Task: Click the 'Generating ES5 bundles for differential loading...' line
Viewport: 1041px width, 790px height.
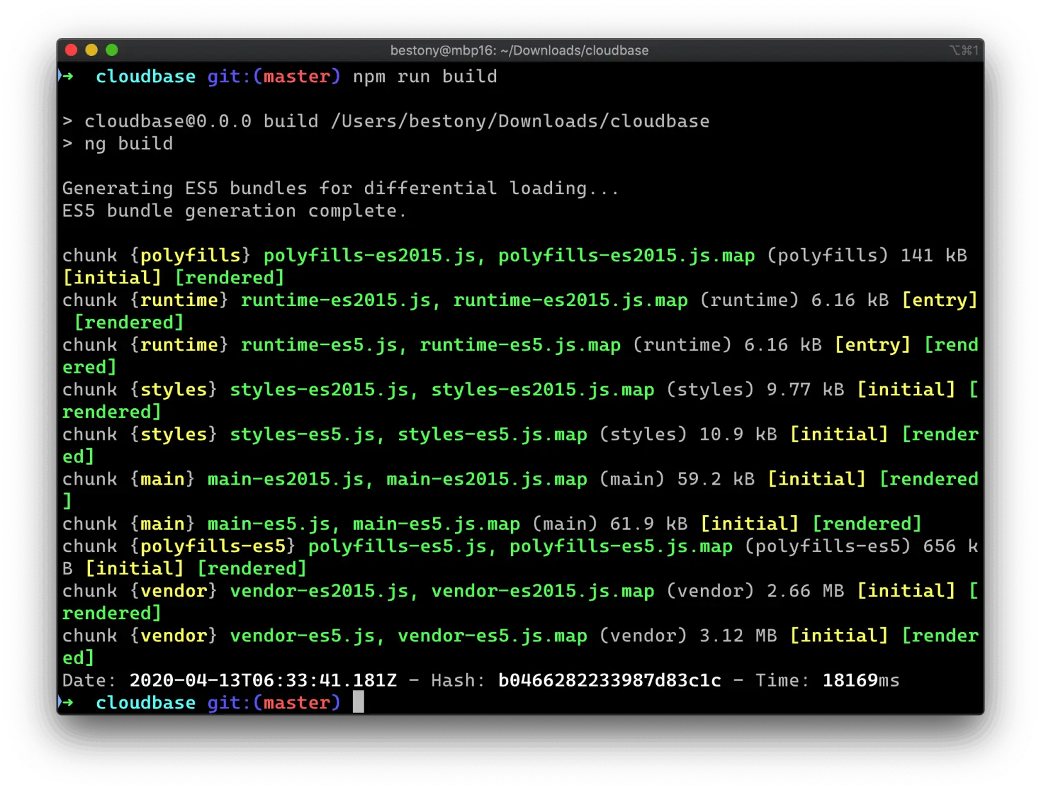Action: [x=341, y=188]
